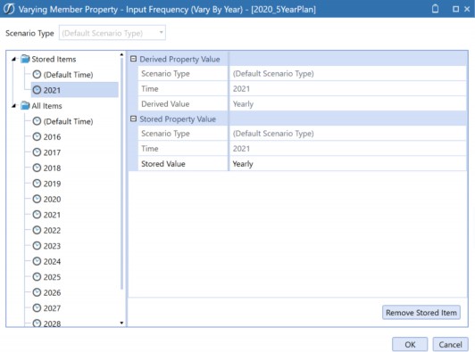Click the Remove Stored Item button
475x352 pixels.
[421, 313]
